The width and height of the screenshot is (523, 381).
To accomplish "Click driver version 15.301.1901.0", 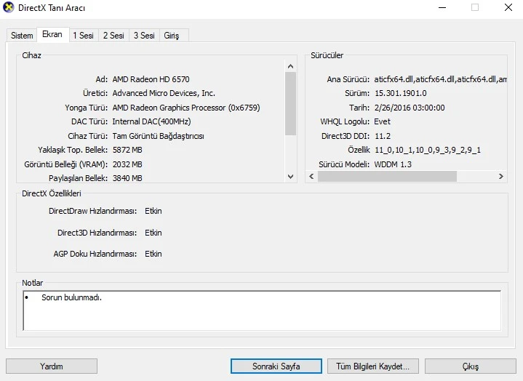I will [401, 93].
